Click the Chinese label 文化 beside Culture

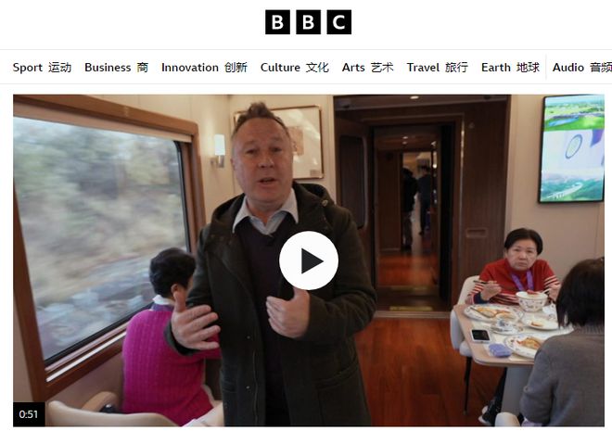click(x=317, y=68)
